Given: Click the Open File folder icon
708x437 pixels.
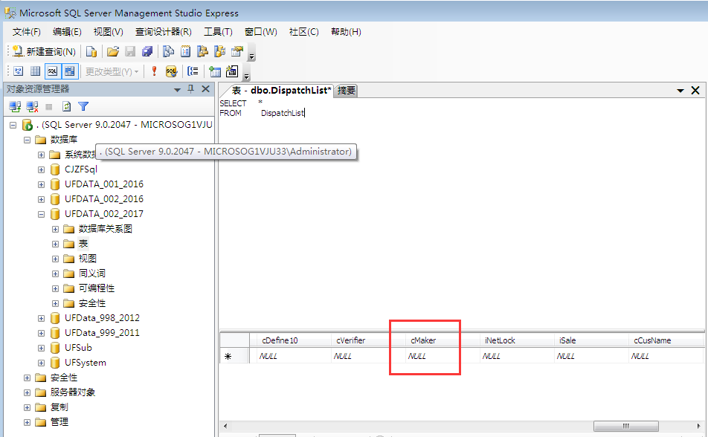Looking at the screenshot, I should coord(113,51).
